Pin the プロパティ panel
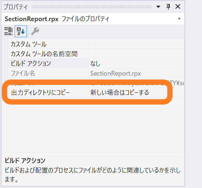Viewport: 202px width, 188px height. [168, 6]
